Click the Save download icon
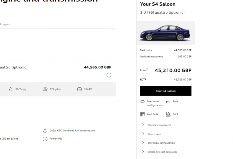This screenshot has height=159, width=233. pos(168,102)
